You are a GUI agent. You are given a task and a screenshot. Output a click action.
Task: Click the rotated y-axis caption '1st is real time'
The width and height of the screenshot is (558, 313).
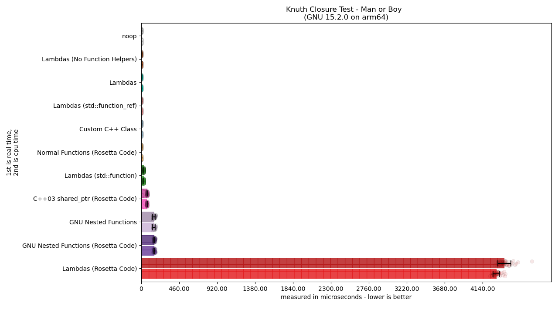coord(9,152)
